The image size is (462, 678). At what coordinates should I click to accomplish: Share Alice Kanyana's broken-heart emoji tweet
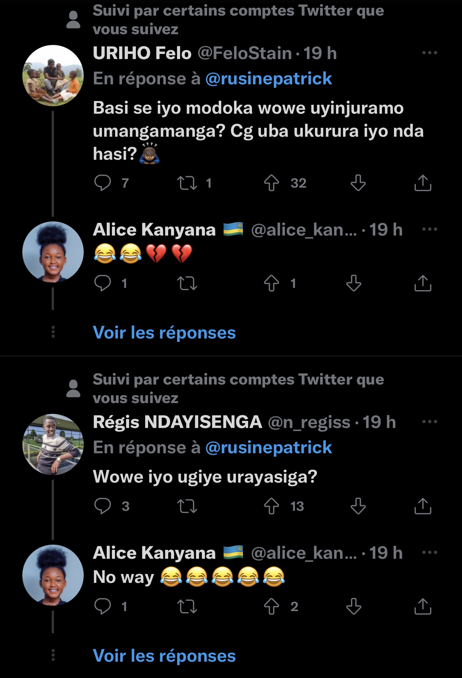click(423, 283)
